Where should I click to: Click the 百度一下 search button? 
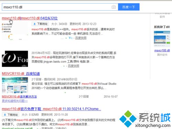(129, 7)
